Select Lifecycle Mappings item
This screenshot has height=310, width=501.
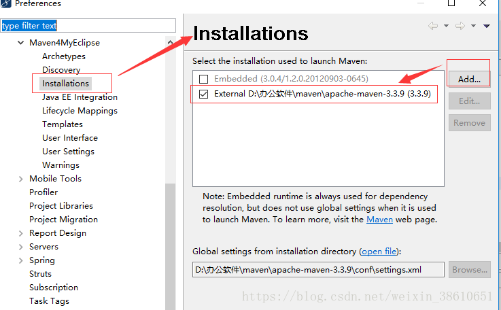point(80,111)
